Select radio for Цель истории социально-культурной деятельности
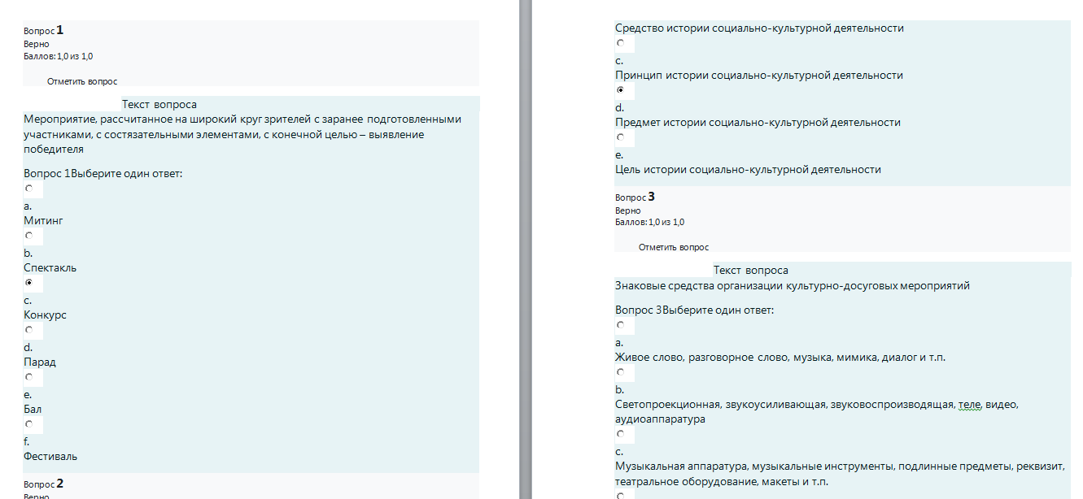Screen dimensions: 1083x499 (x=620, y=137)
